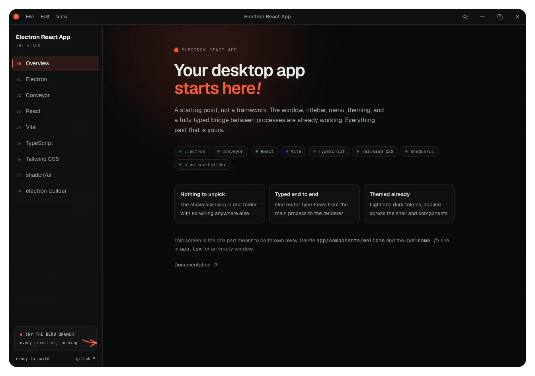Click the orange app logo in titlebar
535x376 pixels.
[x=16, y=17]
